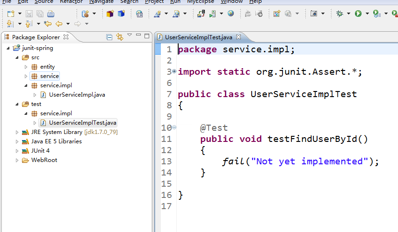
Task: Collapse the testFindUserById method fold on line 10
Action: [174, 127]
